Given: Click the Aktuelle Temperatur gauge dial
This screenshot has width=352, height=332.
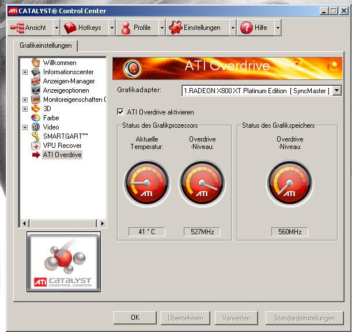Looking at the screenshot, I should point(147,183).
